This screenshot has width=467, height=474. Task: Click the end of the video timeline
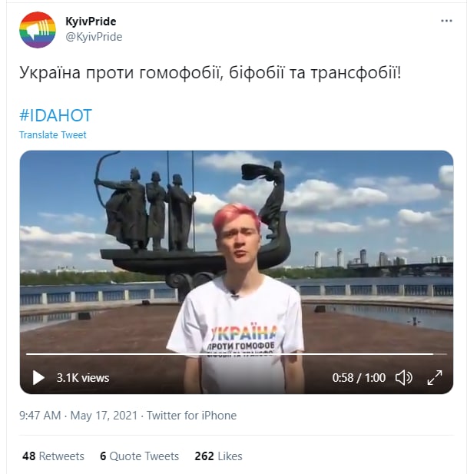[x=446, y=353]
